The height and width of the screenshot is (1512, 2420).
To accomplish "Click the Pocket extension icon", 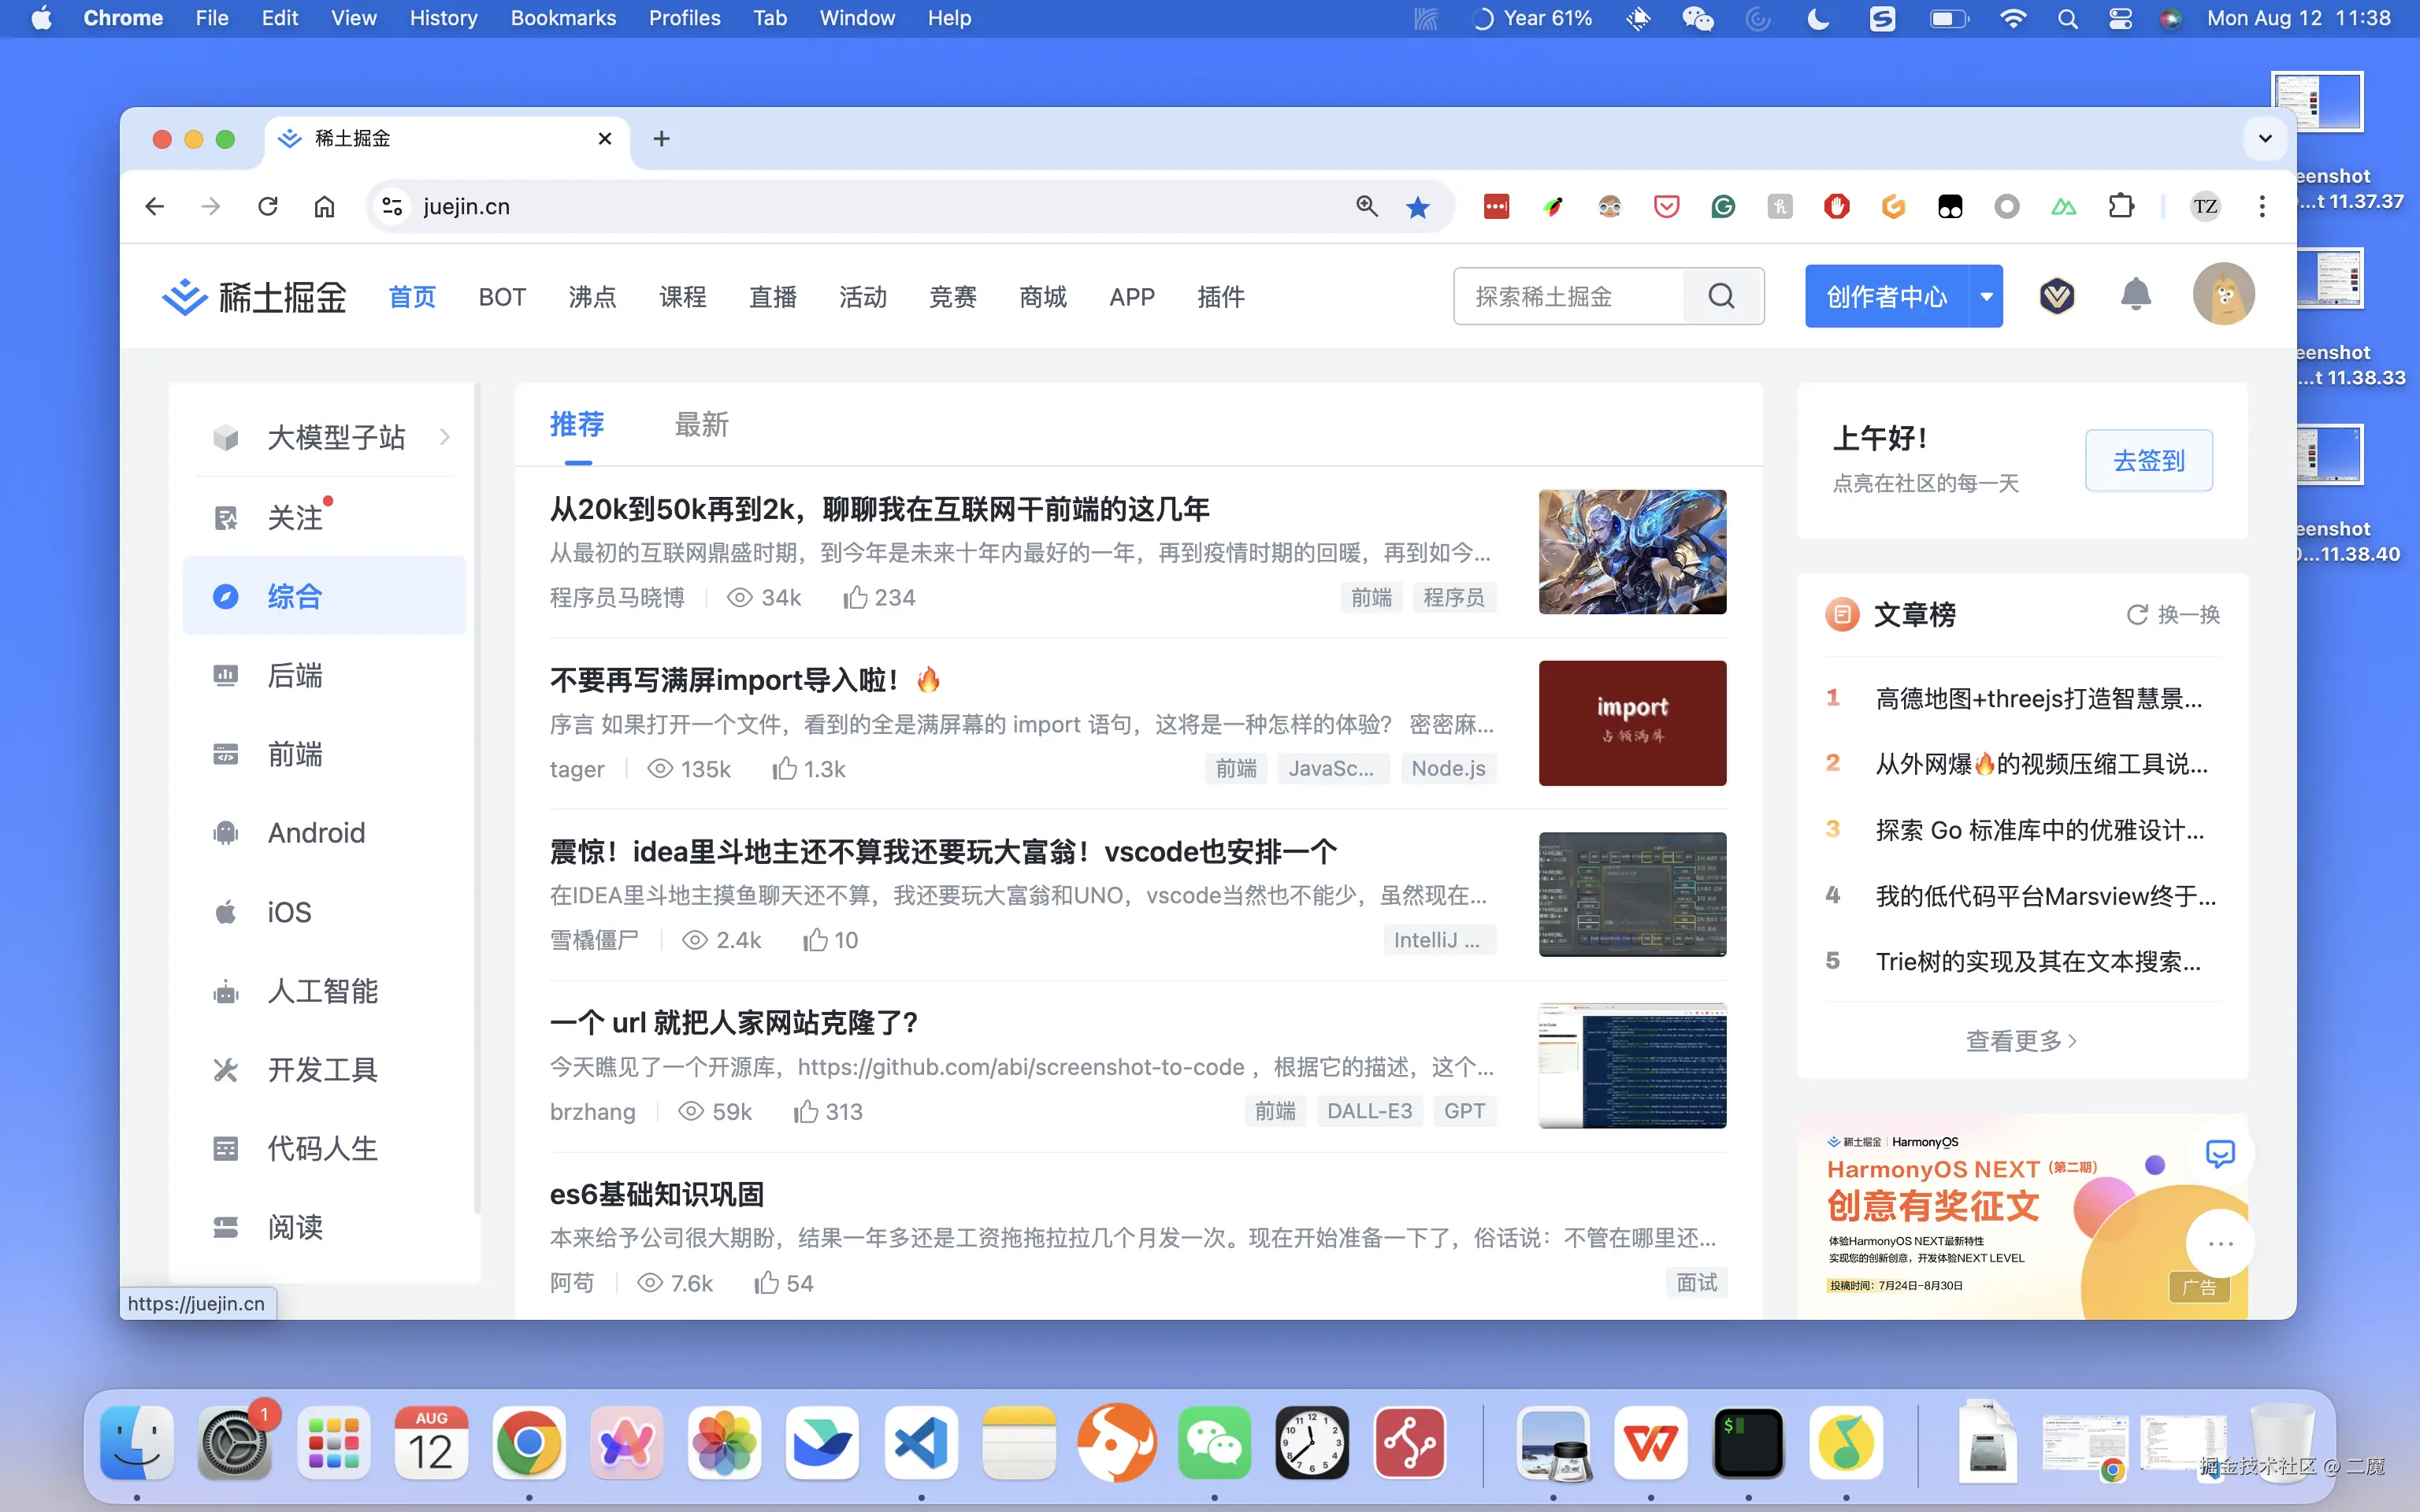I will (x=1666, y=206).
